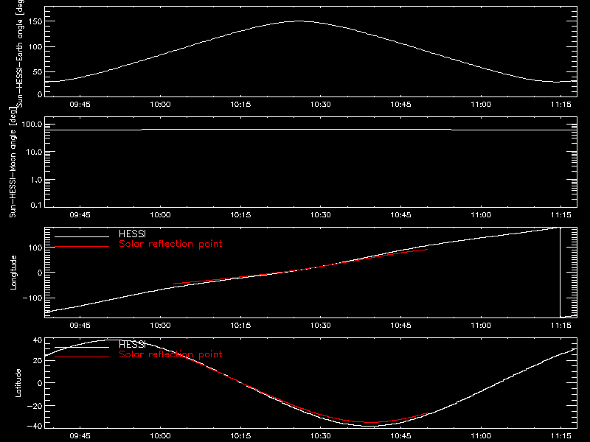Select 10:45 label under Latitude plot
Viewport: 590px width, 442px height.
400,436
